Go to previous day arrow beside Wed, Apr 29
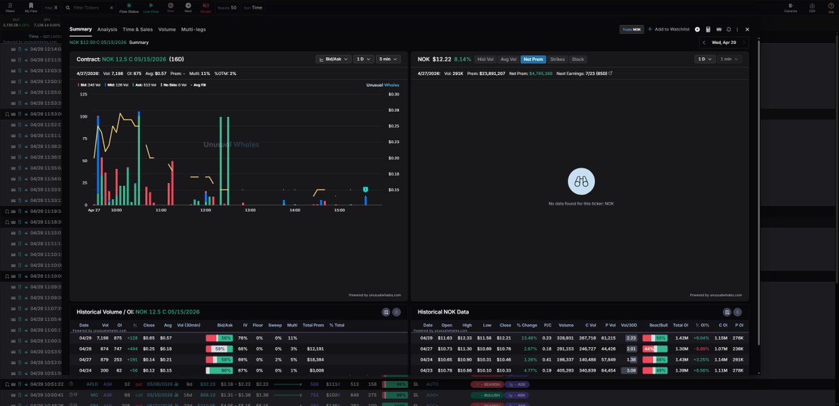 704,43
